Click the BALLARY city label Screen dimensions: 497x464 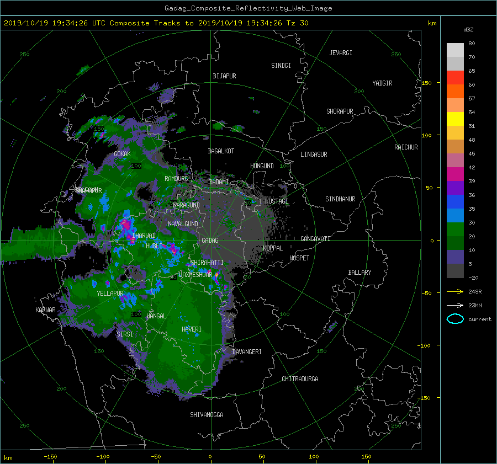(359, 273)
